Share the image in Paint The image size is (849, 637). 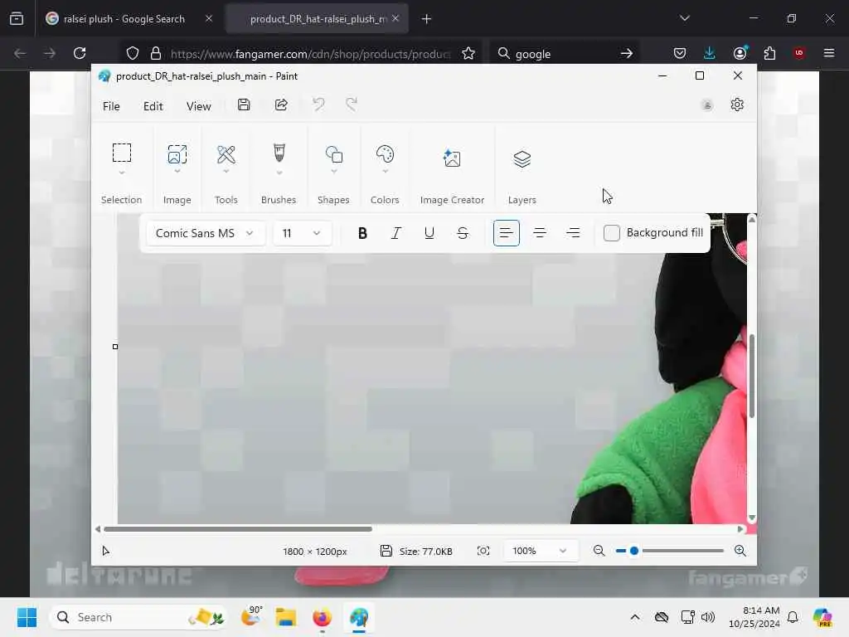point(281,105)
